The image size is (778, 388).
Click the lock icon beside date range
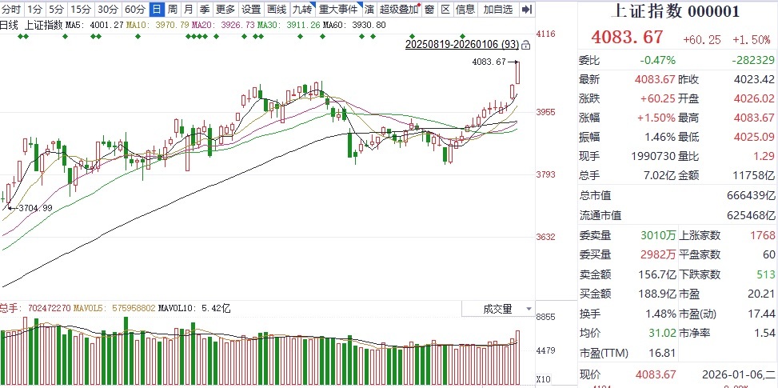[525, 46]
